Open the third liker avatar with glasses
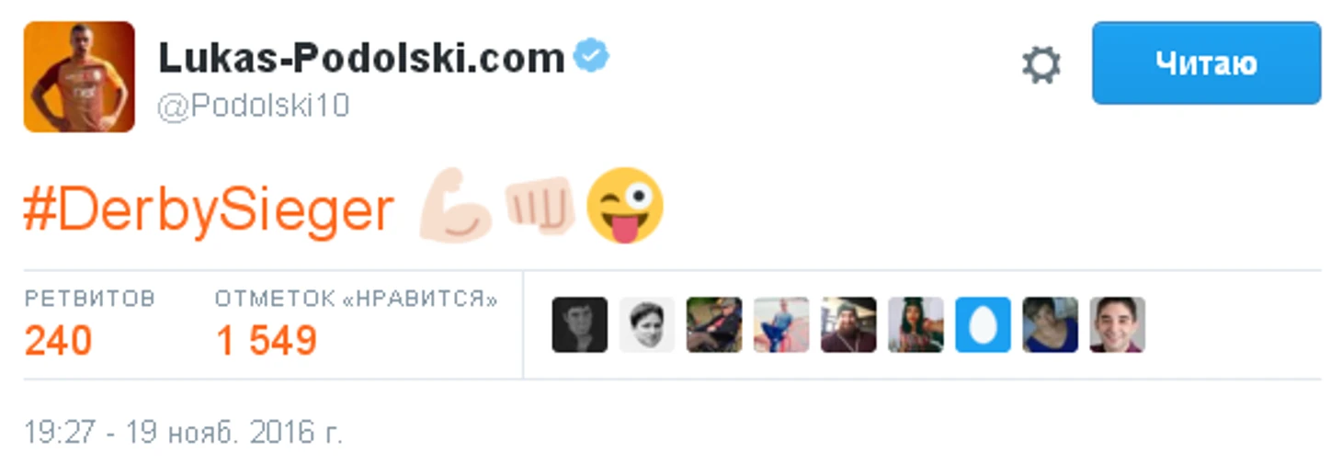The image size is (1342, 475). coord(714,324)
